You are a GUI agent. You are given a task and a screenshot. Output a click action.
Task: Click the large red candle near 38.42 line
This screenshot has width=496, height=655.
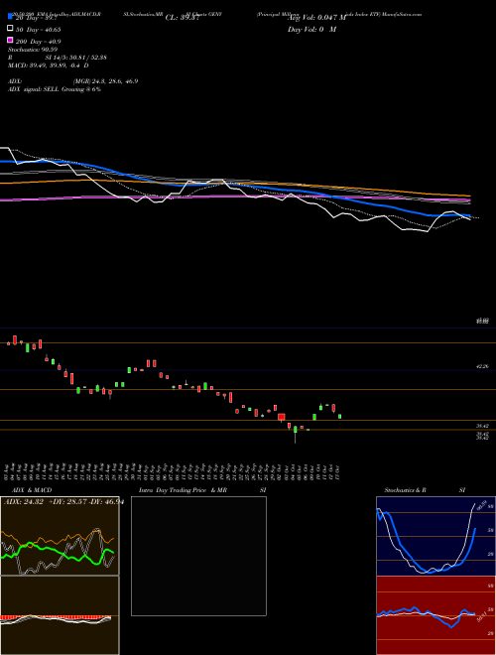tap(282, 417)
